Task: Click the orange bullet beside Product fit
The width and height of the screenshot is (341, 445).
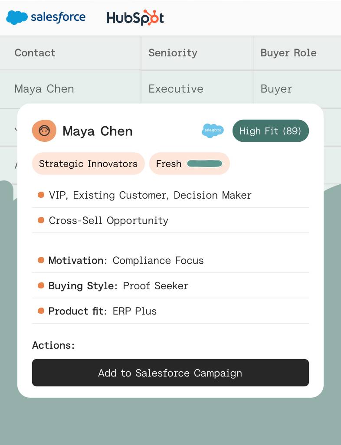Action: (x=41, y=311)
